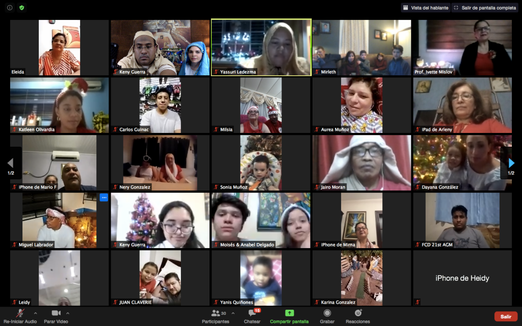Click the red Salir button
The width and height of the screenshot is (522, 326).
(x=505, y=316)
